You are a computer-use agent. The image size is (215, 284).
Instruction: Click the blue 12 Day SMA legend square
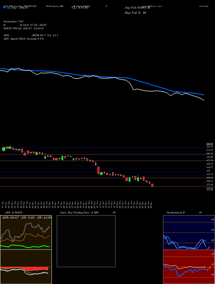coord(4,7)
